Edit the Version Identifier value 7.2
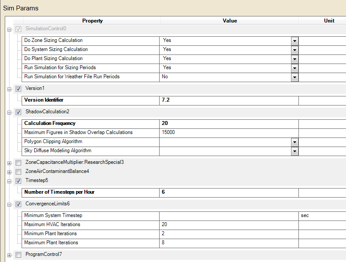This screenshot has height=262, width=346. coord(229,101)
